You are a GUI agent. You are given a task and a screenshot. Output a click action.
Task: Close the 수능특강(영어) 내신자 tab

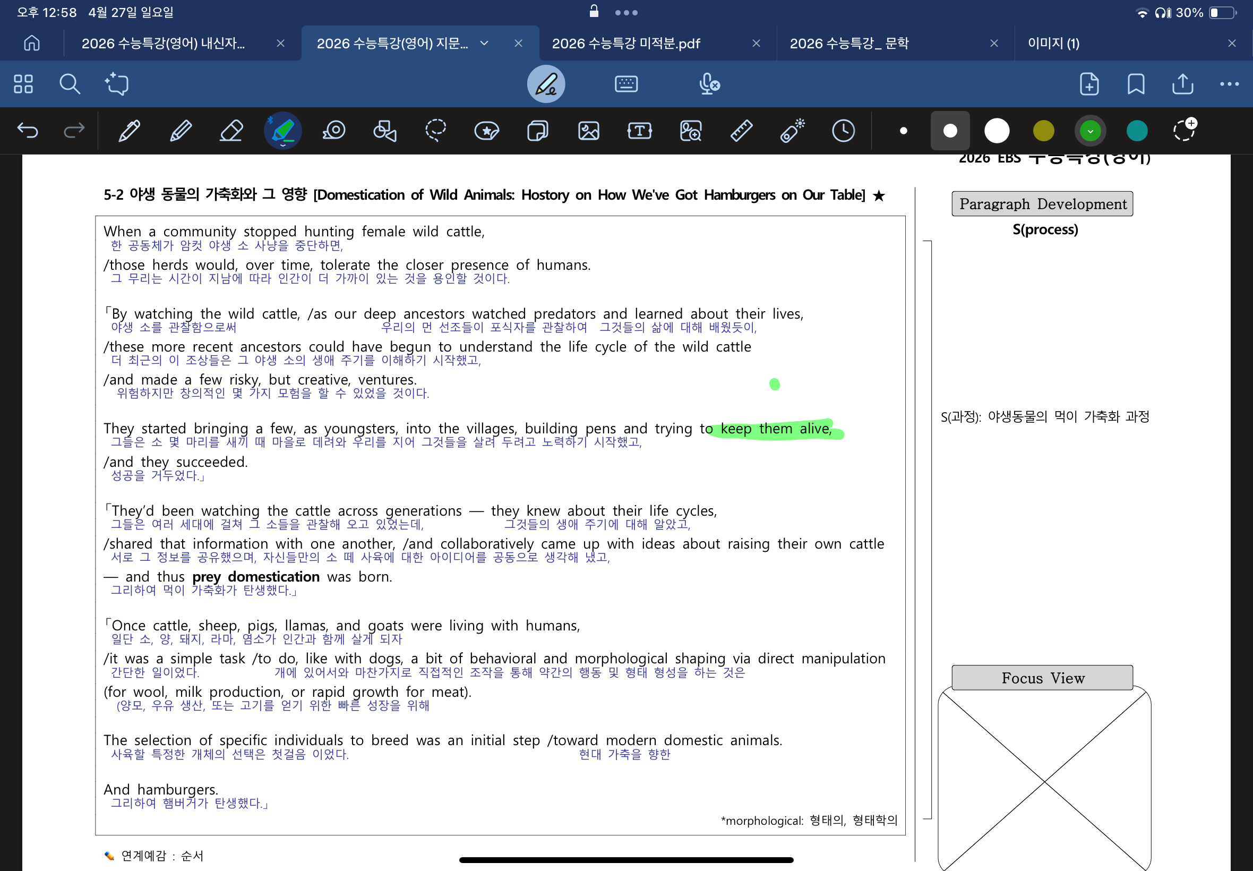point(280,43)
